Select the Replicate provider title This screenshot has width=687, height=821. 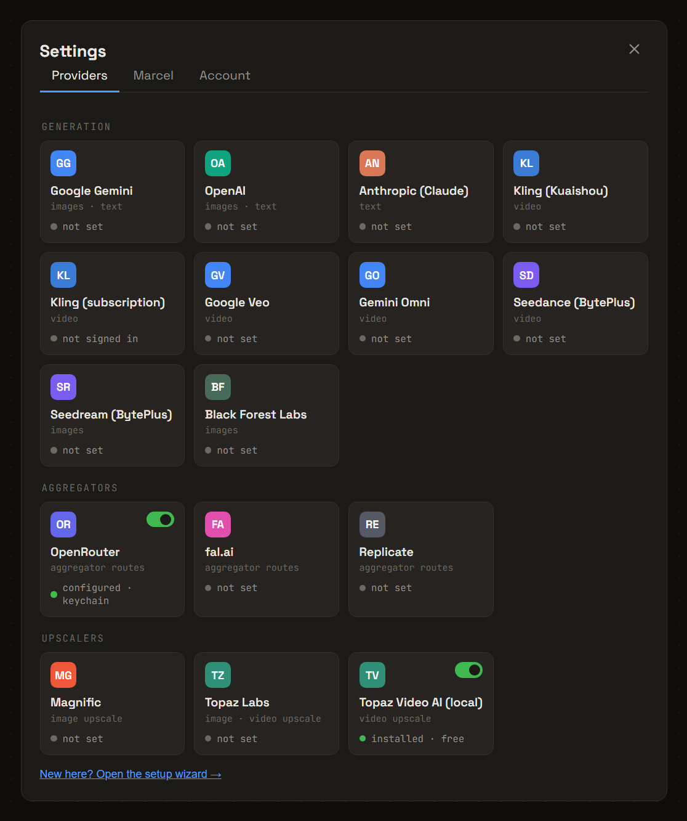(x=387, y=552)
